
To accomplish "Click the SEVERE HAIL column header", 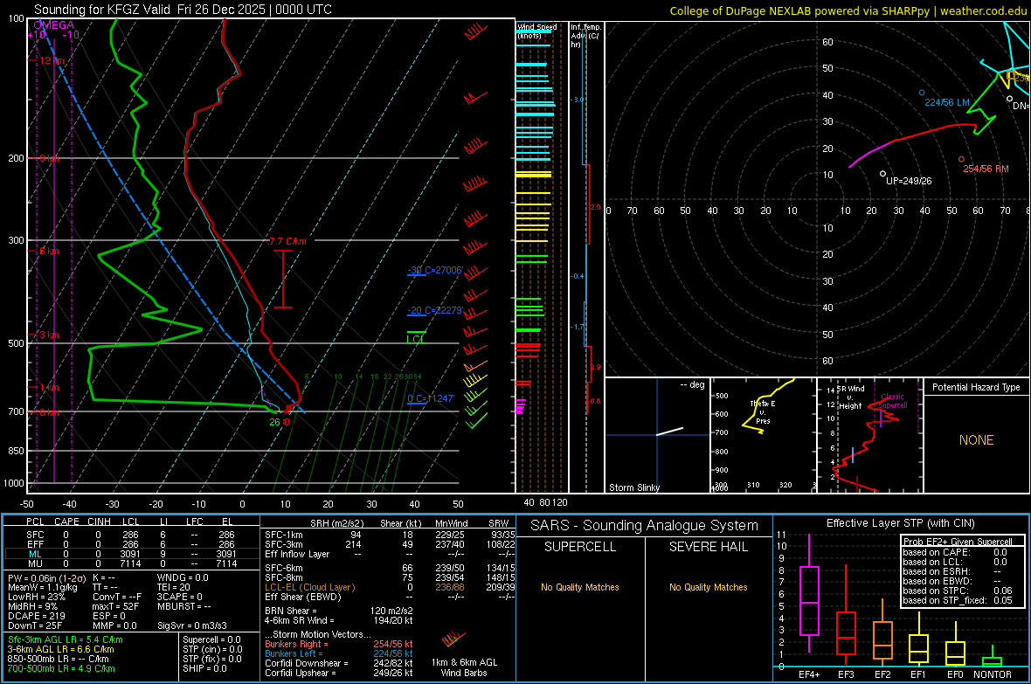I will coord(708,547).
